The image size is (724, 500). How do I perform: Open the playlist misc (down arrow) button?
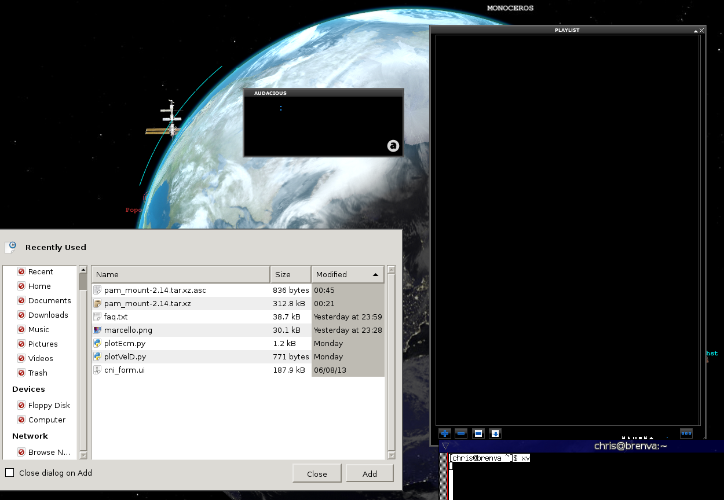tap(495, 433)
